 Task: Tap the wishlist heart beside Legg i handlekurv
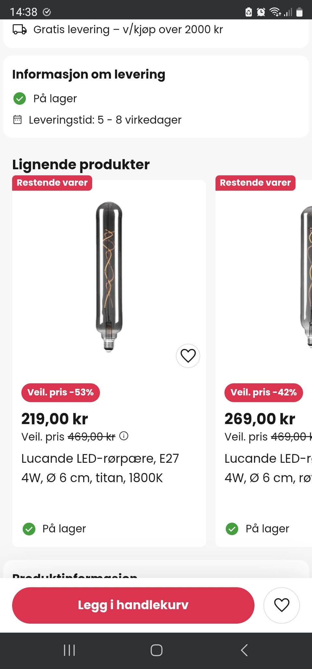(x=281, y=605)
